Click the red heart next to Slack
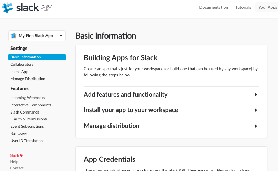The height and width of the screenshot is (171, 278). (x=21, y=156)
